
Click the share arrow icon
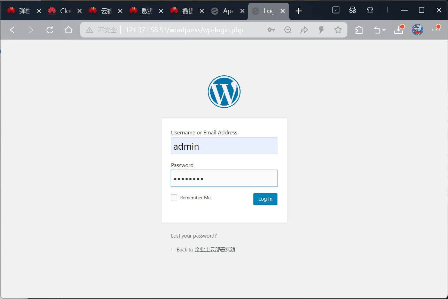[x=304, y=30]
